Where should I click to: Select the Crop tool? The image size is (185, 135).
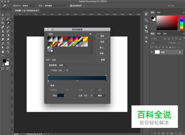[x=3, y=23]
